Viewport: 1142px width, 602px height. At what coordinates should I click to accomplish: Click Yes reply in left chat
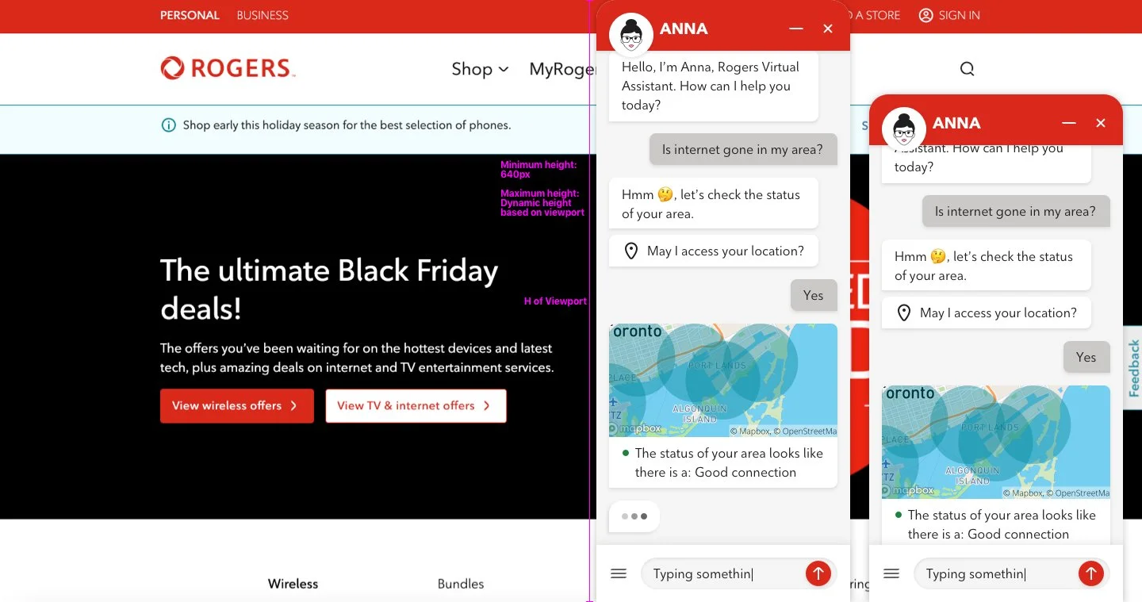(814, 295)
